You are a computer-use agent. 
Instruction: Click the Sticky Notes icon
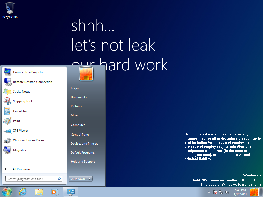click(x=7, y=92)
